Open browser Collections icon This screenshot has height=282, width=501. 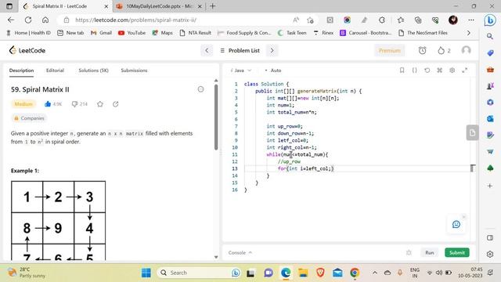point(418,20)
